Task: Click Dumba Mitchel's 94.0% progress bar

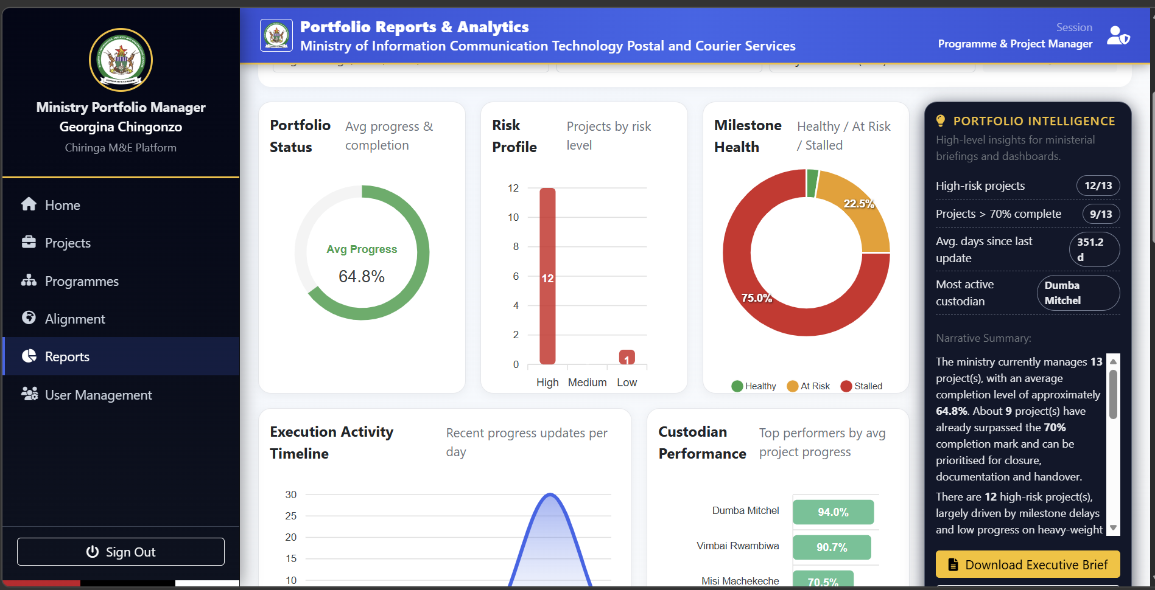Action: click(x=833, y=512)
